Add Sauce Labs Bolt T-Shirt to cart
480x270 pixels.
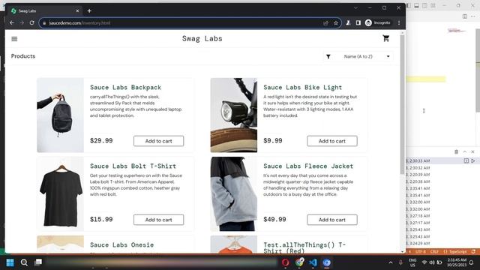tap(158, 220)
